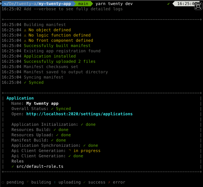The image size is (203, 187).
Task: Open the localhost:2020 settings applications link
Action: (x=79, y=114)
